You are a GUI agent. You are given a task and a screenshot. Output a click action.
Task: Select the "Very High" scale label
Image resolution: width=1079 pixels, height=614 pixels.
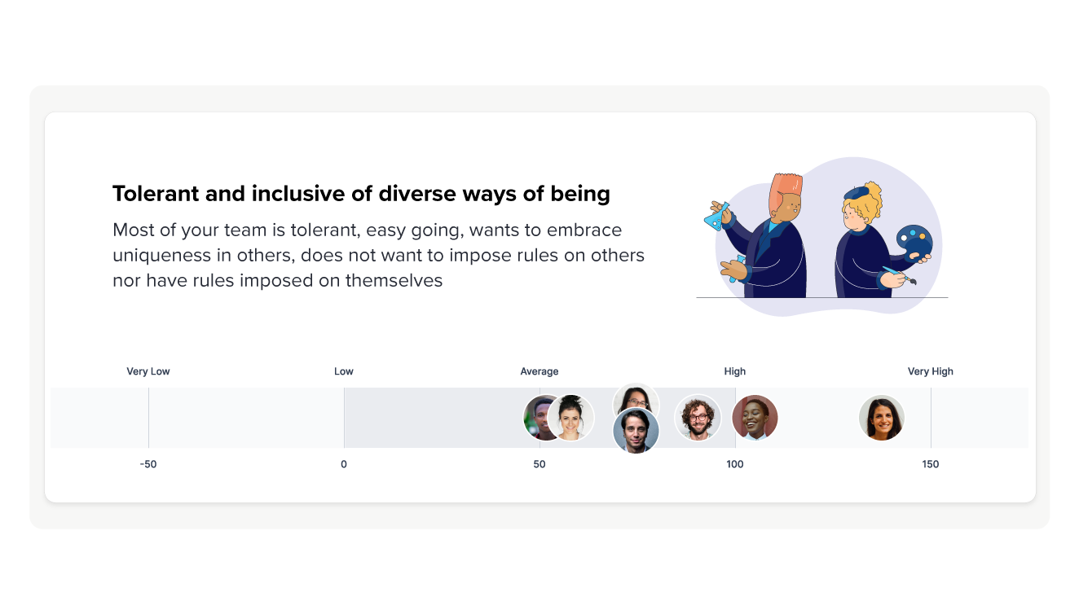click(x=931, y=371)
